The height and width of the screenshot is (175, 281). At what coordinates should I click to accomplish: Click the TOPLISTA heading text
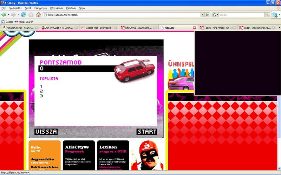[x=49, y=78]
